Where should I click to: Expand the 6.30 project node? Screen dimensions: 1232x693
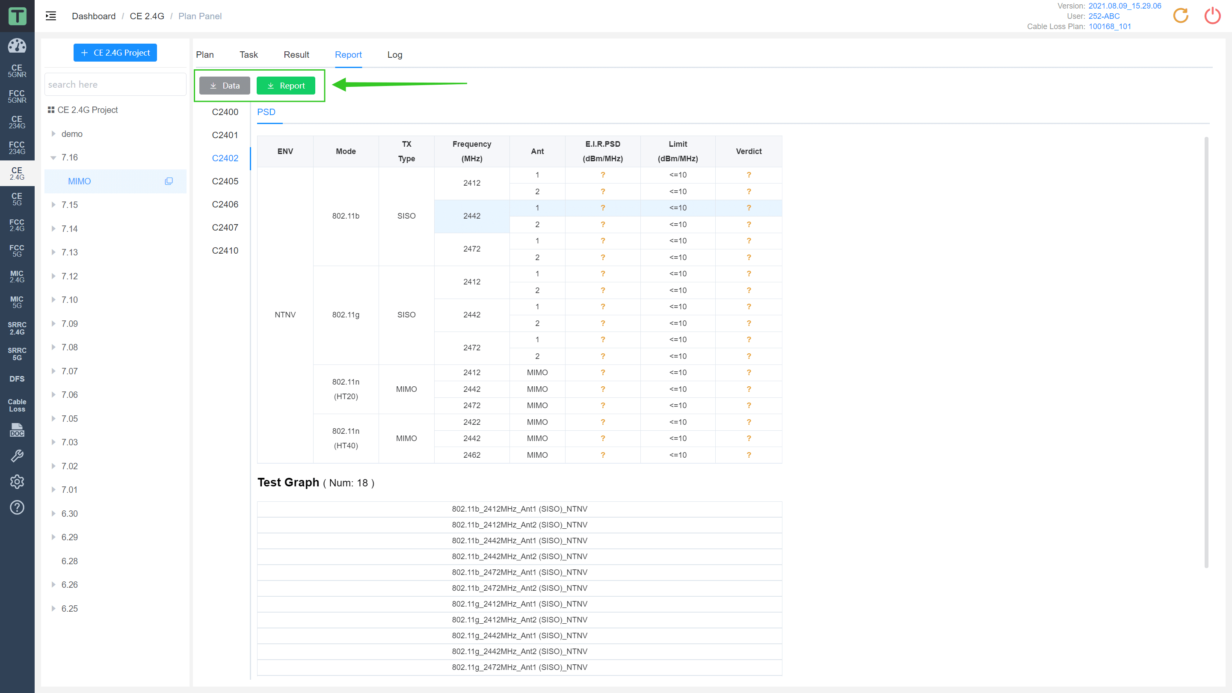53,514
